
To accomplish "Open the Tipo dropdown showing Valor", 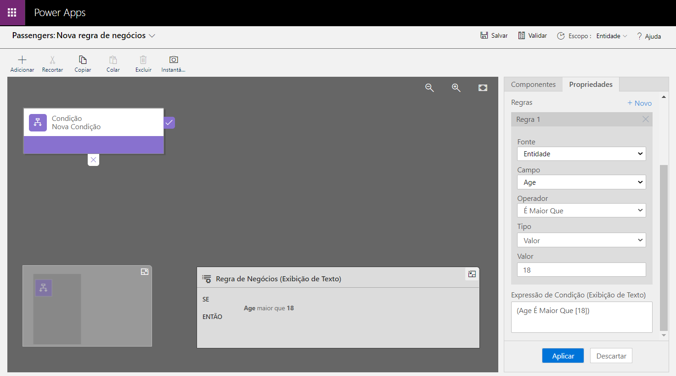I will (x=581, y=240).
